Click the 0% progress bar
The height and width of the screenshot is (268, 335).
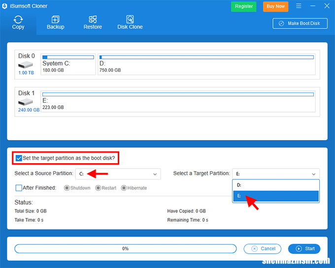click(x=126, y=249)
